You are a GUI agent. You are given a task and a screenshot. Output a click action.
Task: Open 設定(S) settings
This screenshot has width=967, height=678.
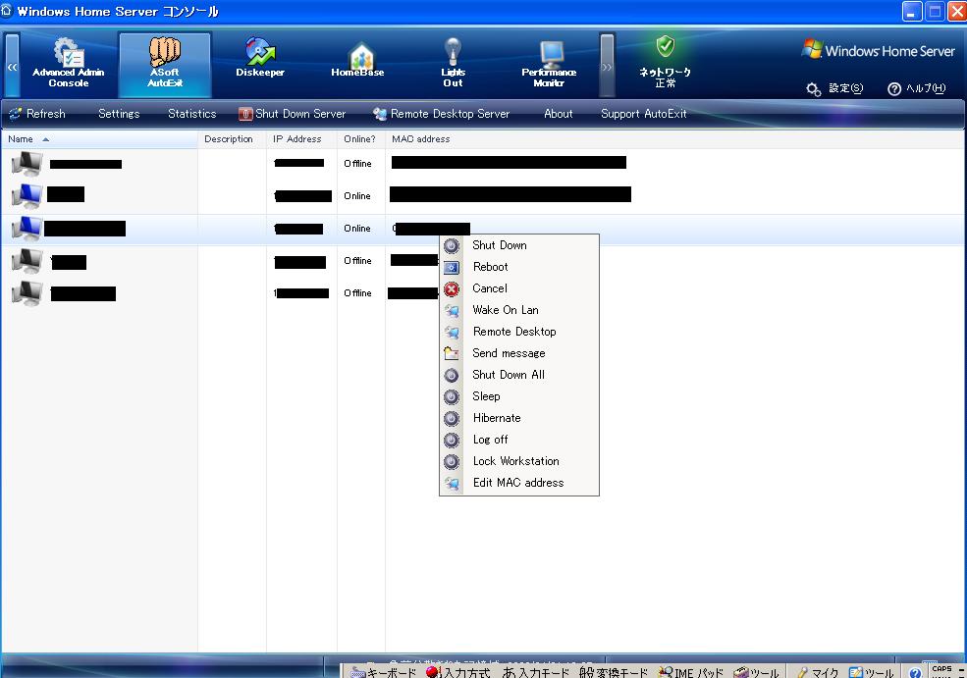[835, 88]
